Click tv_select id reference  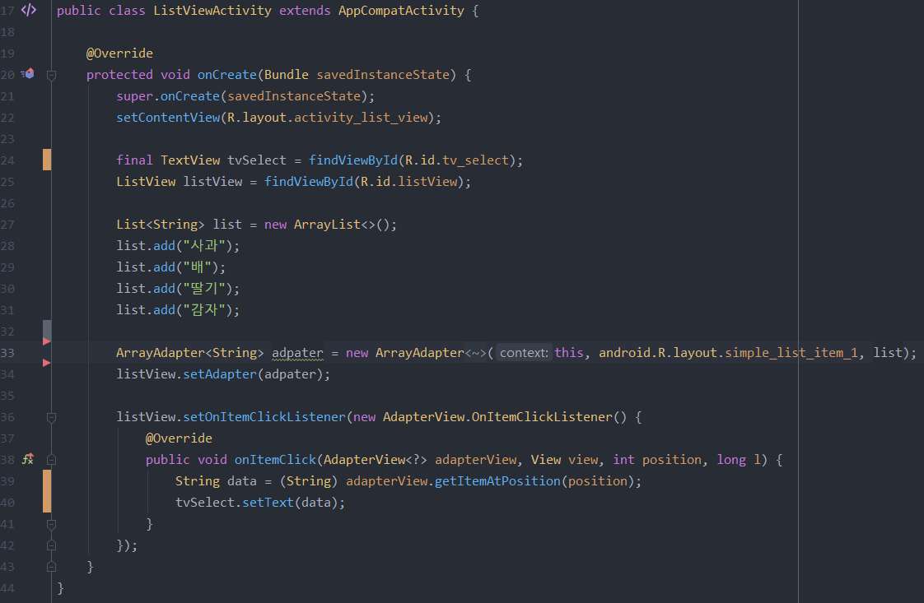pyautogui.click(x=475, y=160)
